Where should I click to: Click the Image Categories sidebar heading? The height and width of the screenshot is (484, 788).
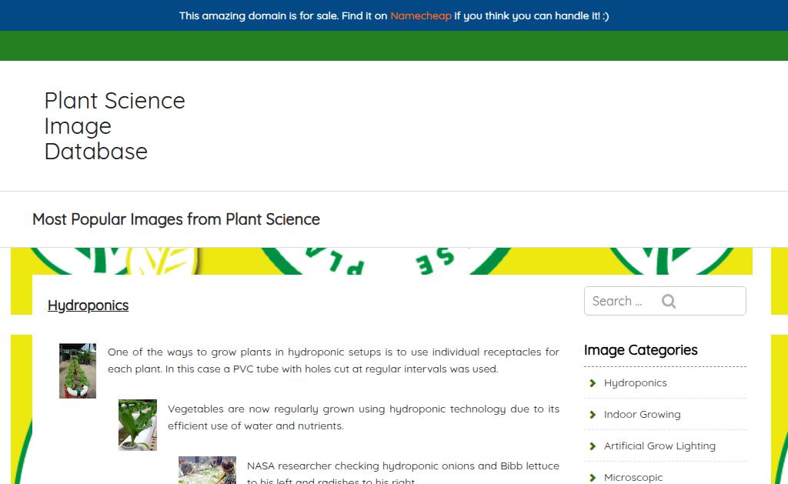click(x=640, y=350)
